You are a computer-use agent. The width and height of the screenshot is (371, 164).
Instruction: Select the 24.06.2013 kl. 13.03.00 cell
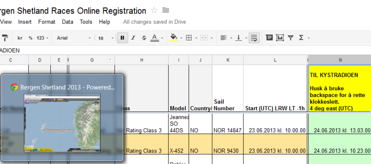(340, 123)
